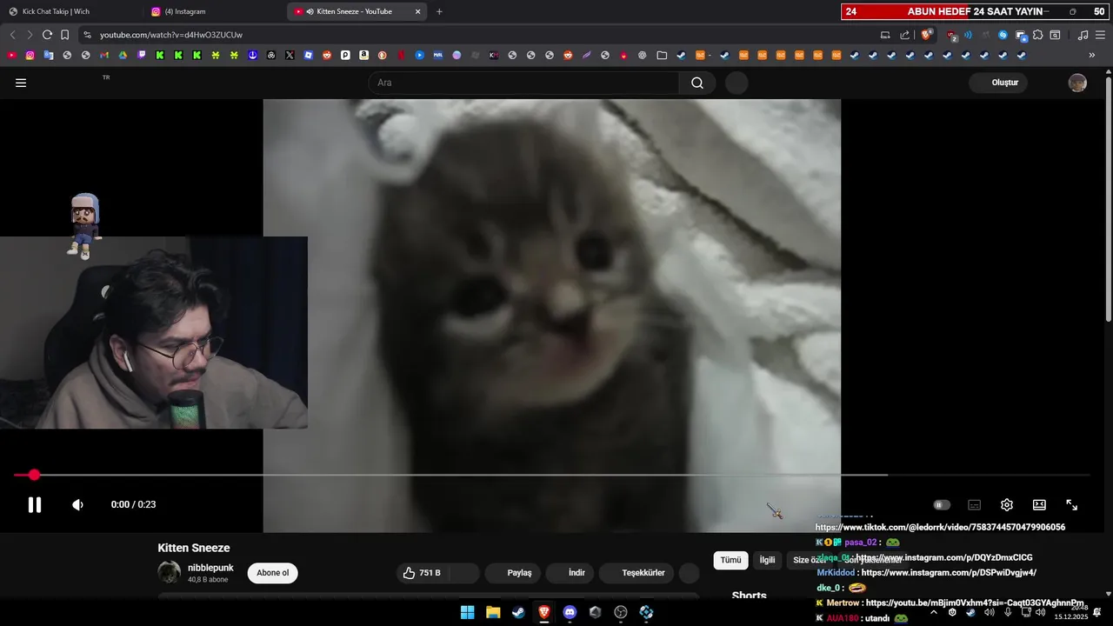Open File Explorer from the taskbar
Screen dimensions: 1113x626
(493, 612)
